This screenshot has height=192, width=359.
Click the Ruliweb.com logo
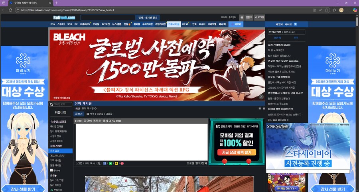[x=64, y=18]
